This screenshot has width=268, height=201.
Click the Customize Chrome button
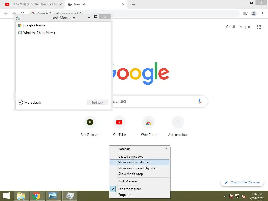tap(242, 182)
